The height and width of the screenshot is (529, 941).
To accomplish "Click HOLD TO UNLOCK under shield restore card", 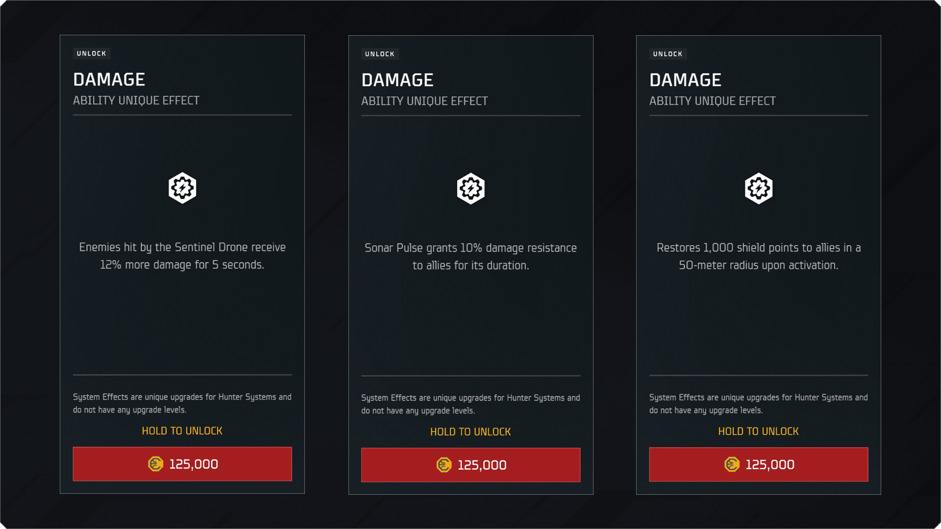I will click(x=759, y=432).
